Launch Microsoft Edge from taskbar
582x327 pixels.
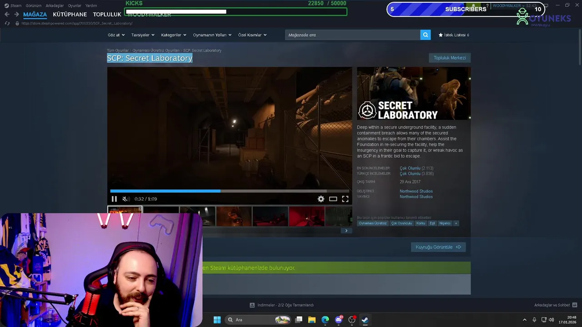point(325,320)
